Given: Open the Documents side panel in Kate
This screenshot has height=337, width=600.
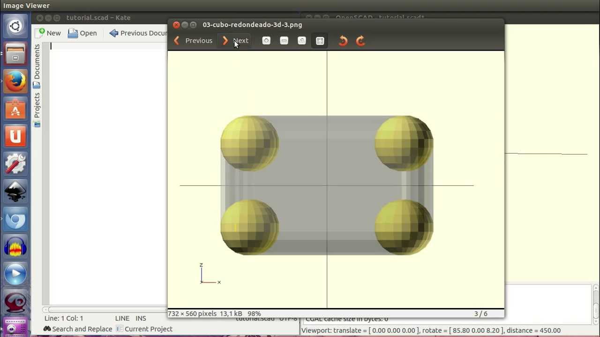Looking at the screenshot, I should pos(37,66).
